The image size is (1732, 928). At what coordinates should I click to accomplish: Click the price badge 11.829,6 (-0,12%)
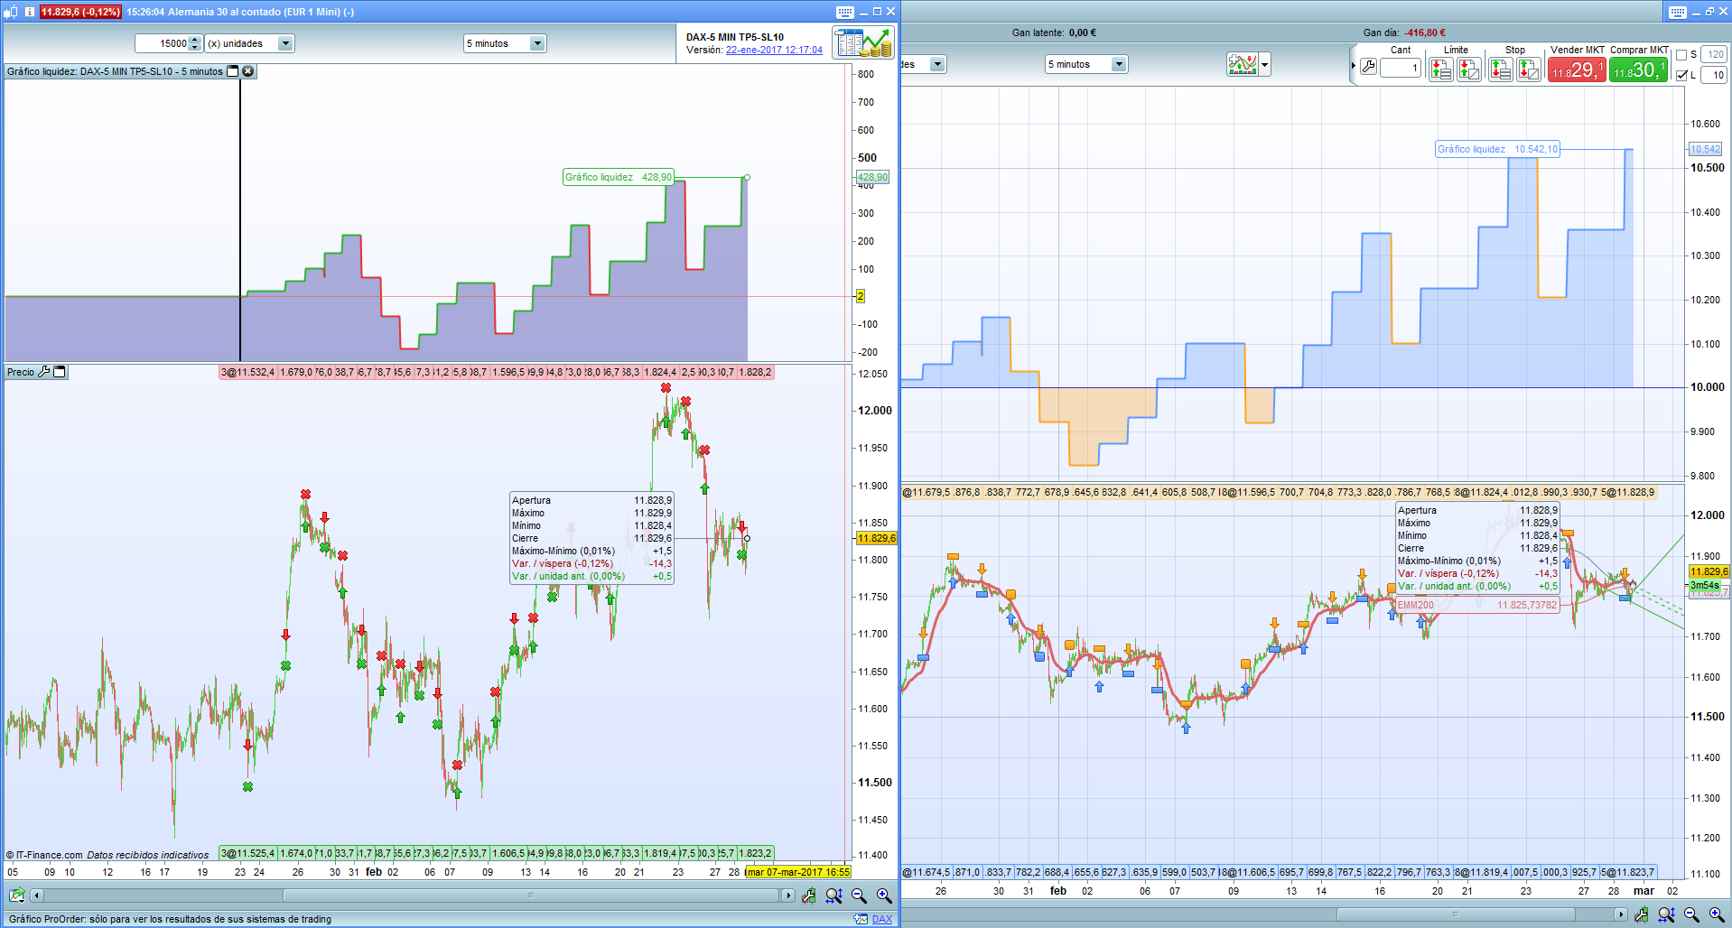[80, 12]
